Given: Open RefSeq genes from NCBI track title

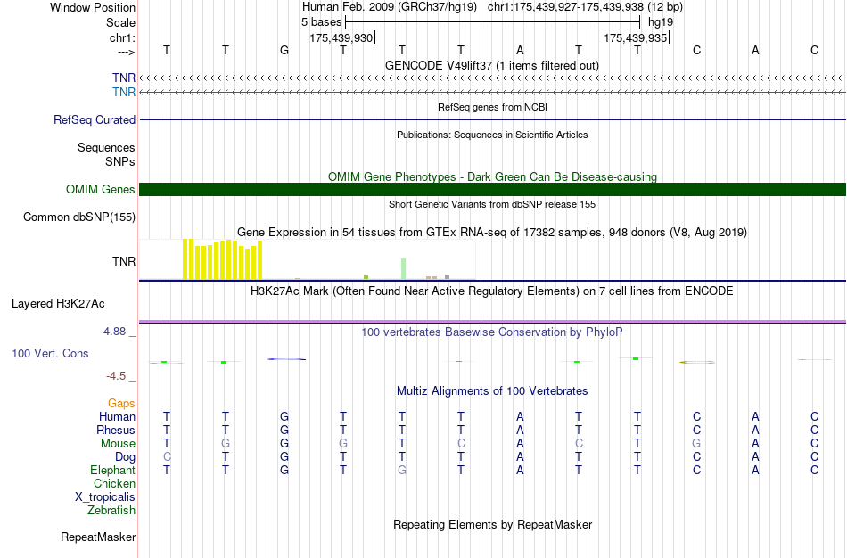Looking at the screenshot, I should [x=492, y=107].
